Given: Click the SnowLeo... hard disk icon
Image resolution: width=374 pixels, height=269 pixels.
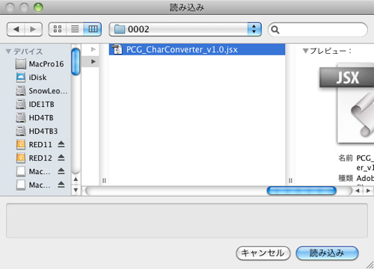Looking at the screenshot, I should [21, 90].
